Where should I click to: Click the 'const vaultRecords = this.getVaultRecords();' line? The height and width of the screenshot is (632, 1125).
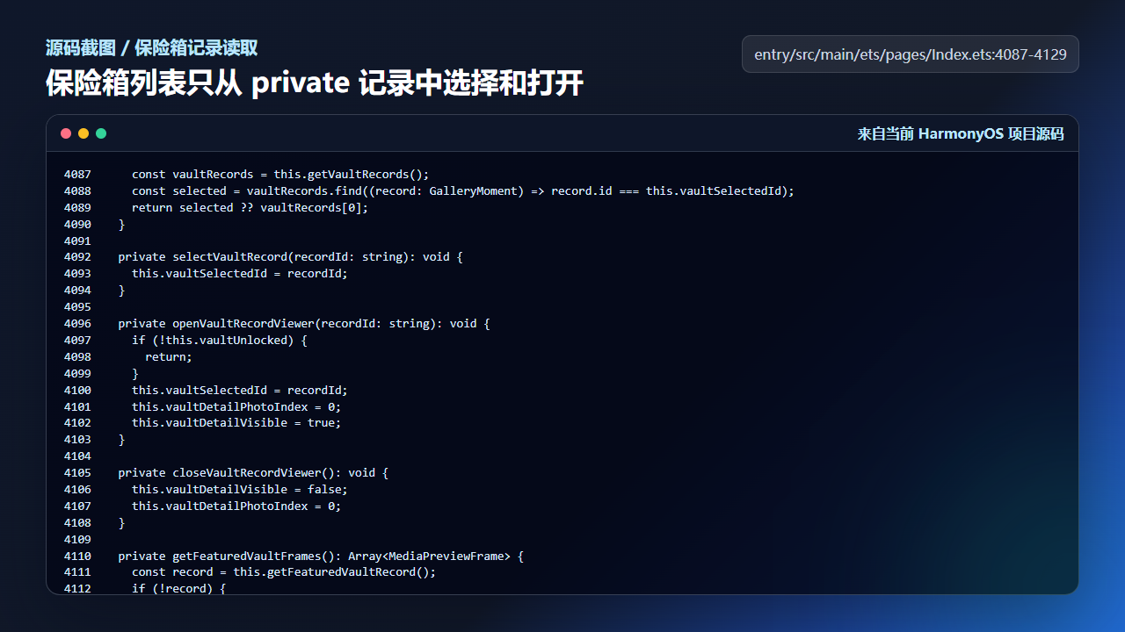click(x=280, y=175)
